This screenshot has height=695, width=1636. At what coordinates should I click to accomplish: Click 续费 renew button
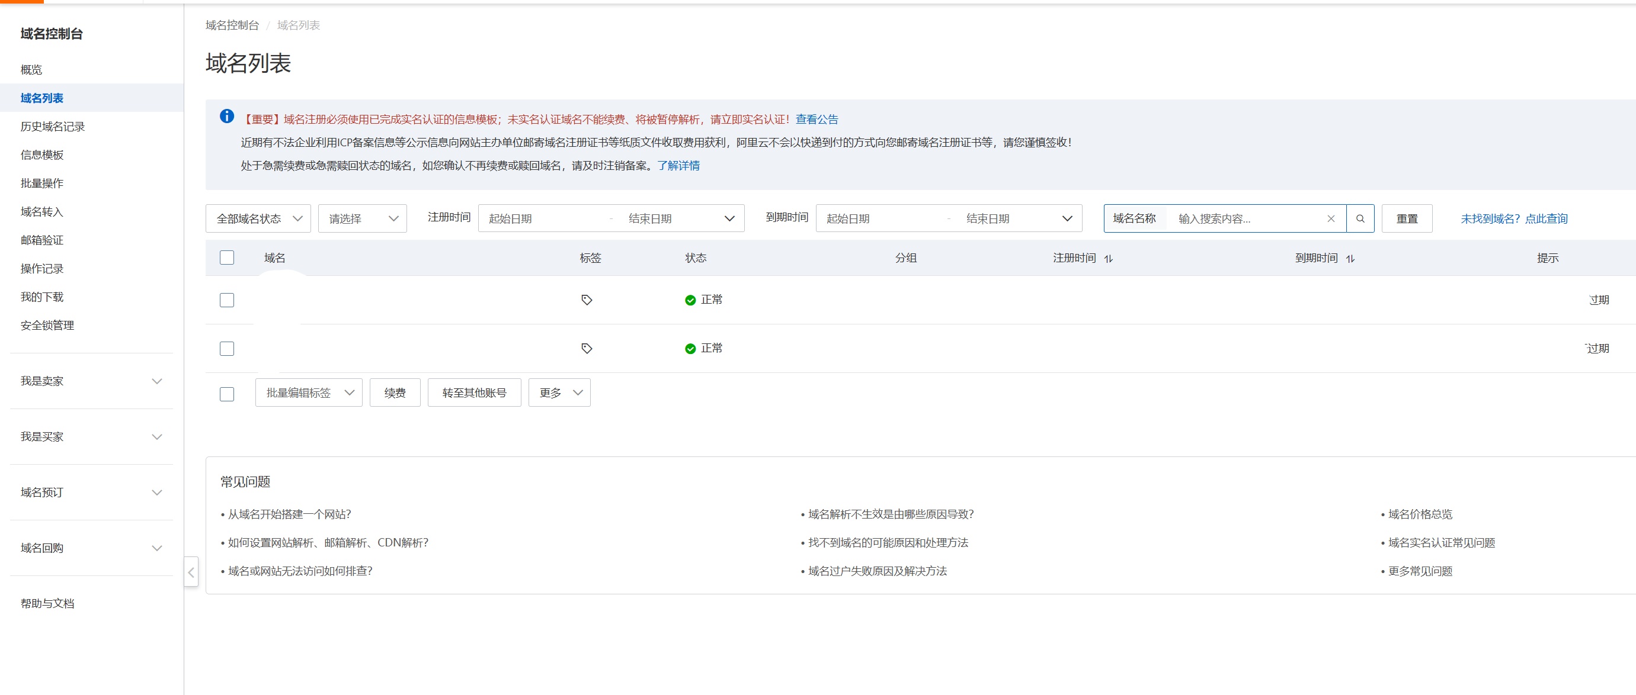[395, 392]
